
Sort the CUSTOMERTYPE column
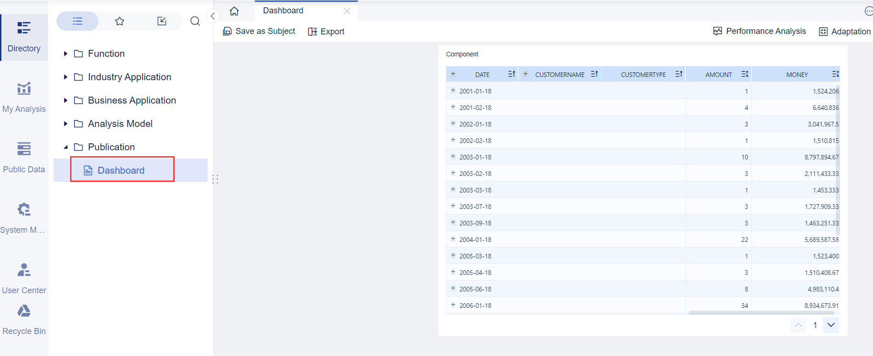point(679,74)
